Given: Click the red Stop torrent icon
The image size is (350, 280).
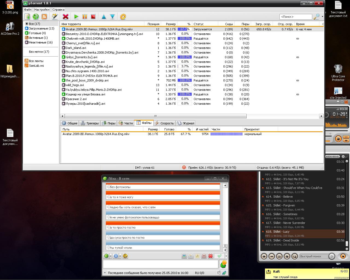Looking at the screenshot, I should click(93, 17).
